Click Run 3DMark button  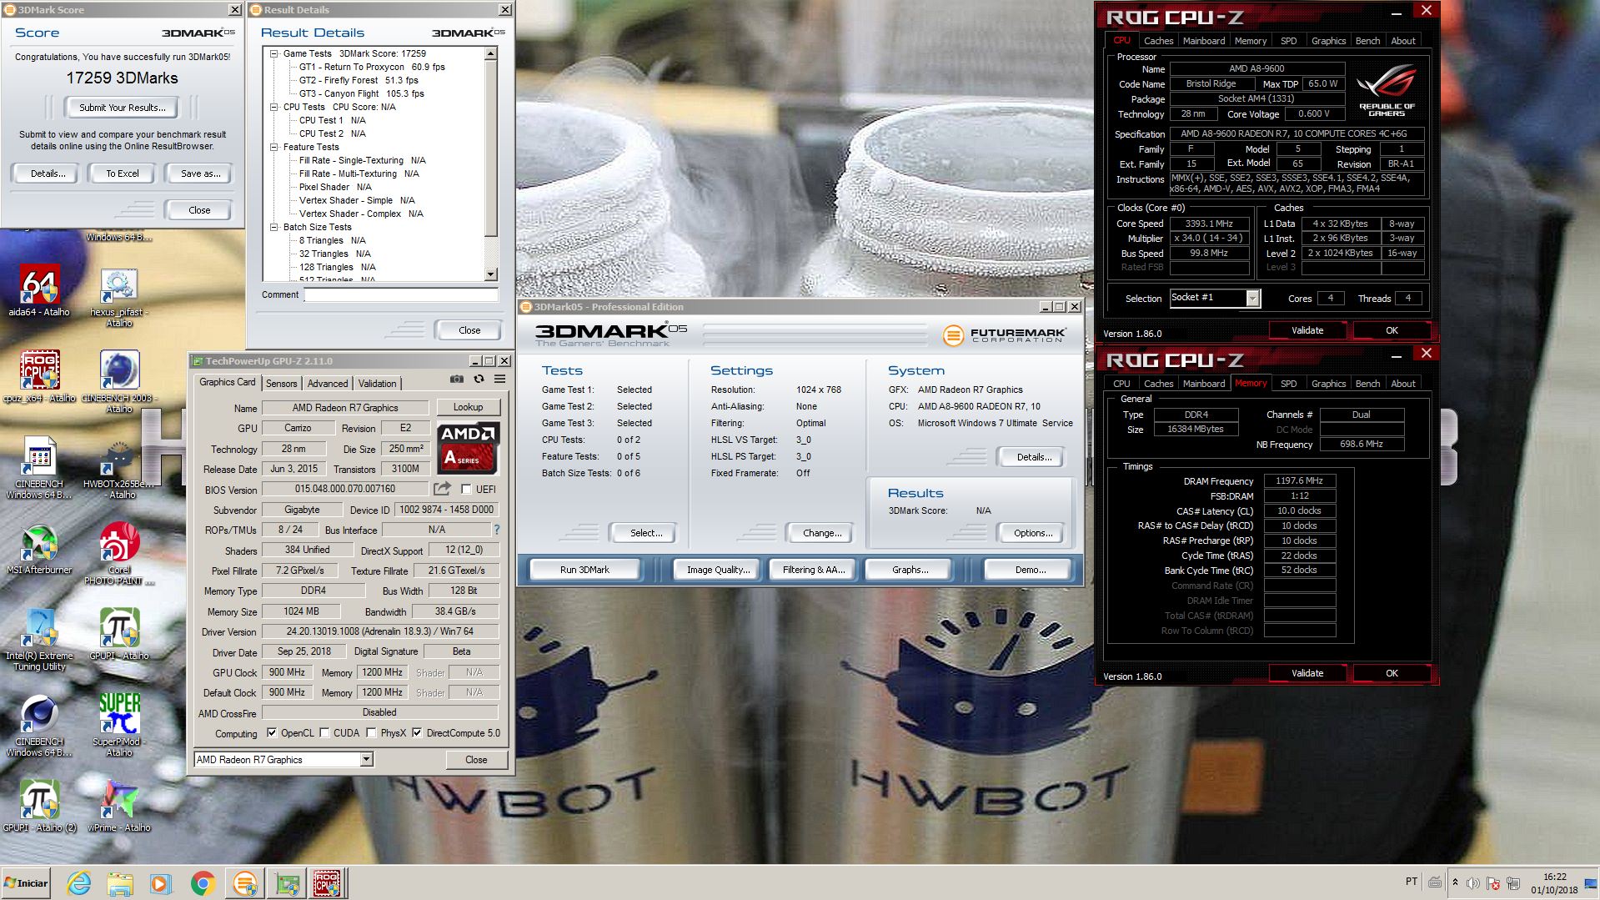[x=584, y=570]
